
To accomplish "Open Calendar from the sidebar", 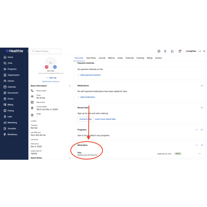I will [x=12, y=87].
